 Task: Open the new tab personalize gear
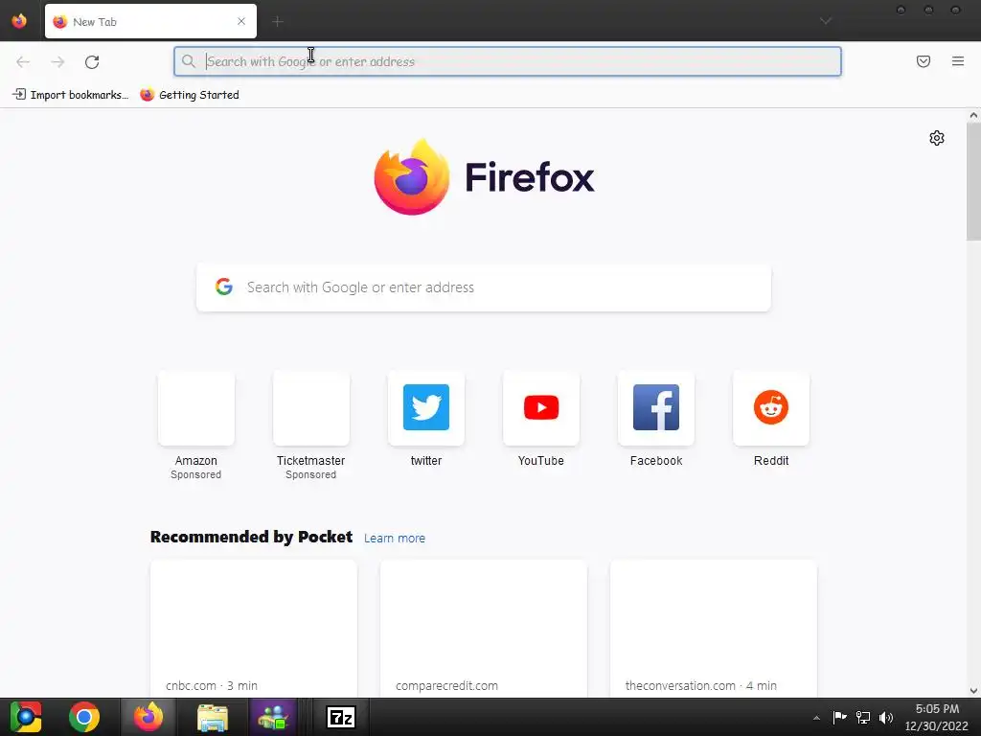pyautogui.click(x=937, y=138)
